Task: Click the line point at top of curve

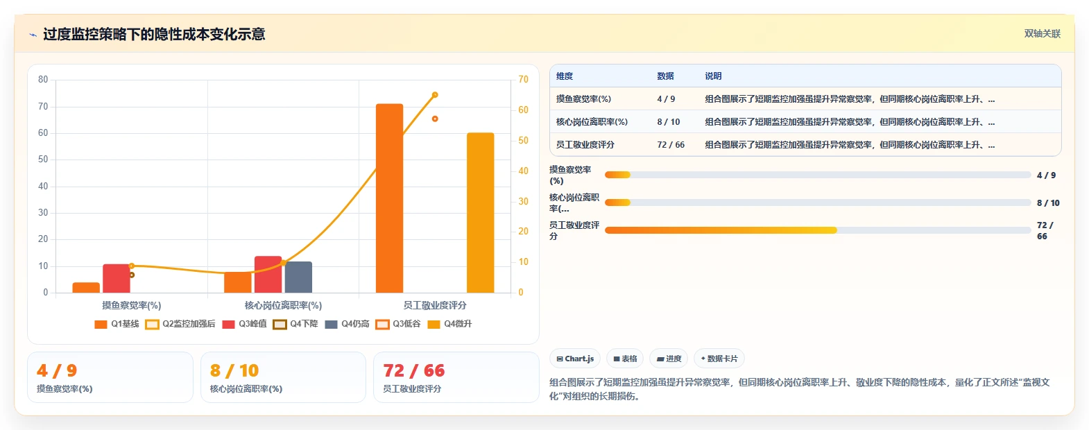Action: pyautogui.click(x=435, y=95)
